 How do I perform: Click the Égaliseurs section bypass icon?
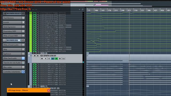pos(23,54)
